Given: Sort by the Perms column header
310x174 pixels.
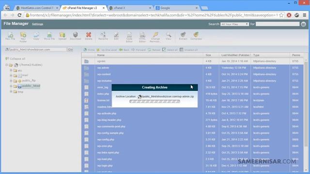Looking at the screenshot, I should coord(296,55).
